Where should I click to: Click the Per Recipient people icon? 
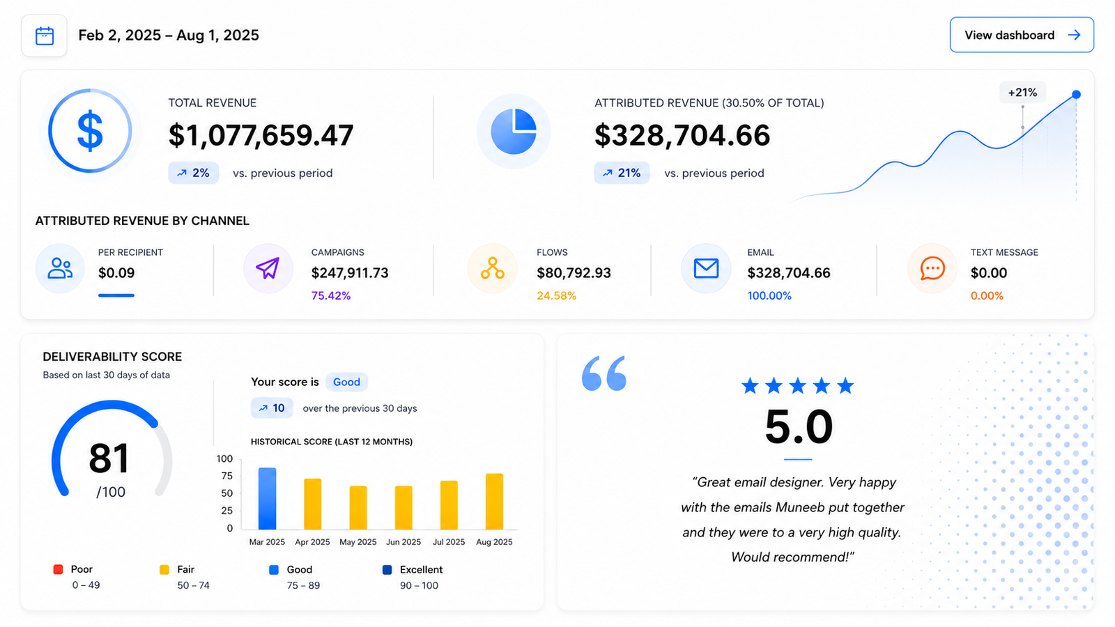60,268
